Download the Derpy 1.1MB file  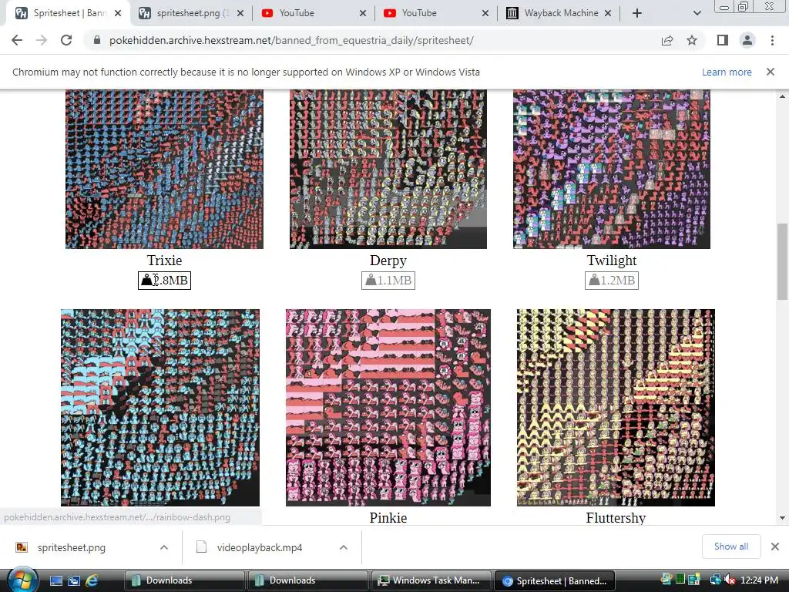point(388,281)
